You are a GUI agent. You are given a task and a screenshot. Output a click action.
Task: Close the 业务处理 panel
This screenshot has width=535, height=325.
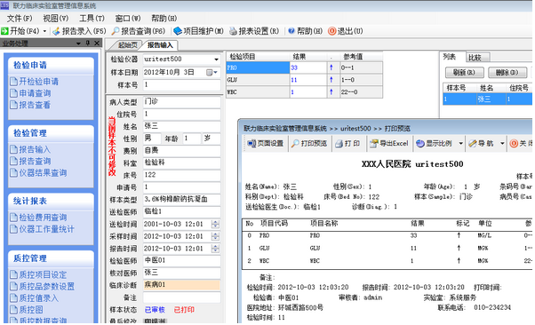point(97,43)
